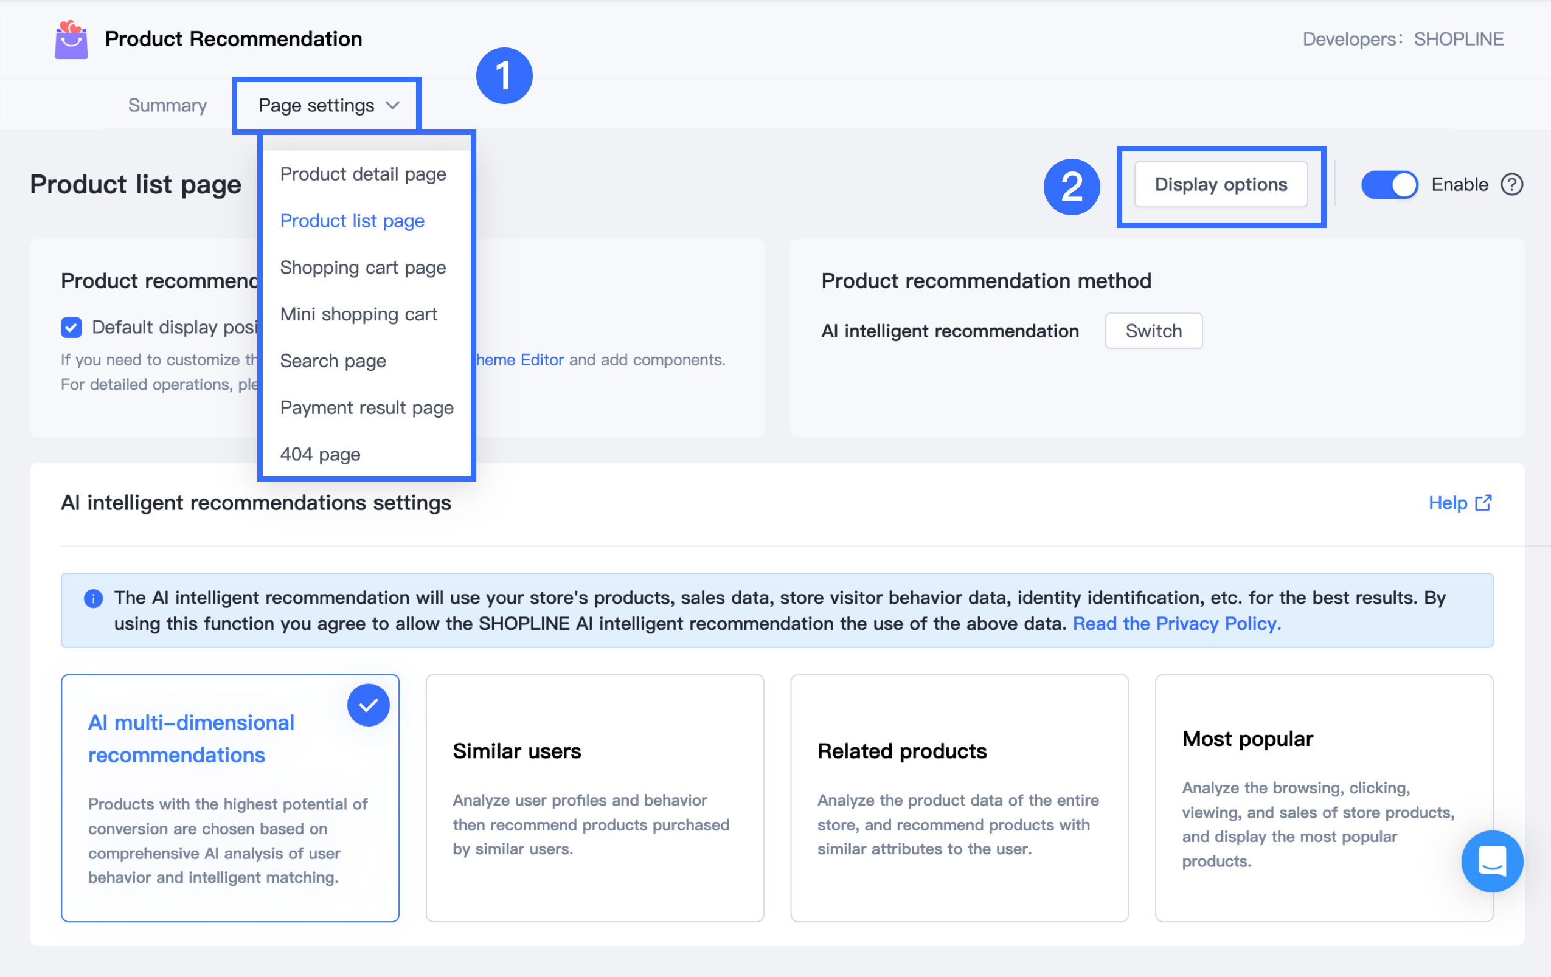Choose Product detail page from dropdown
1551x977 pixels.
click(x=363, y=174)
